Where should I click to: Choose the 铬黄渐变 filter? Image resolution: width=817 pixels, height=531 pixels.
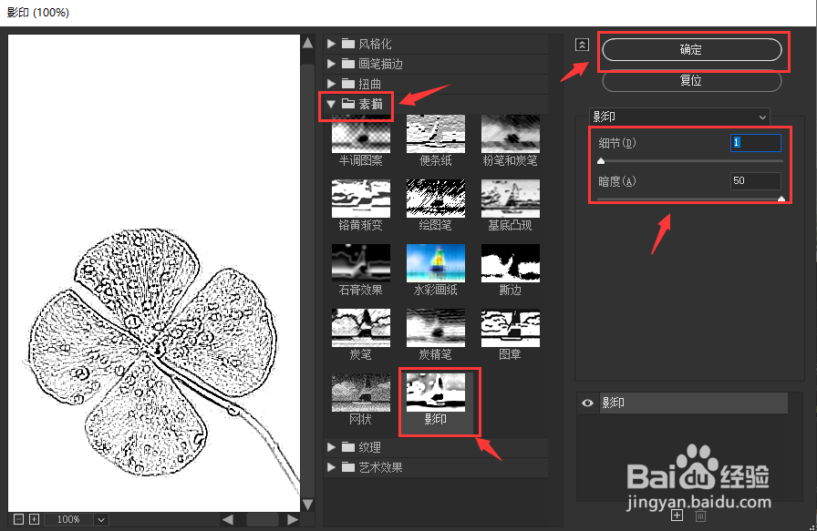[x=360, y=198]
